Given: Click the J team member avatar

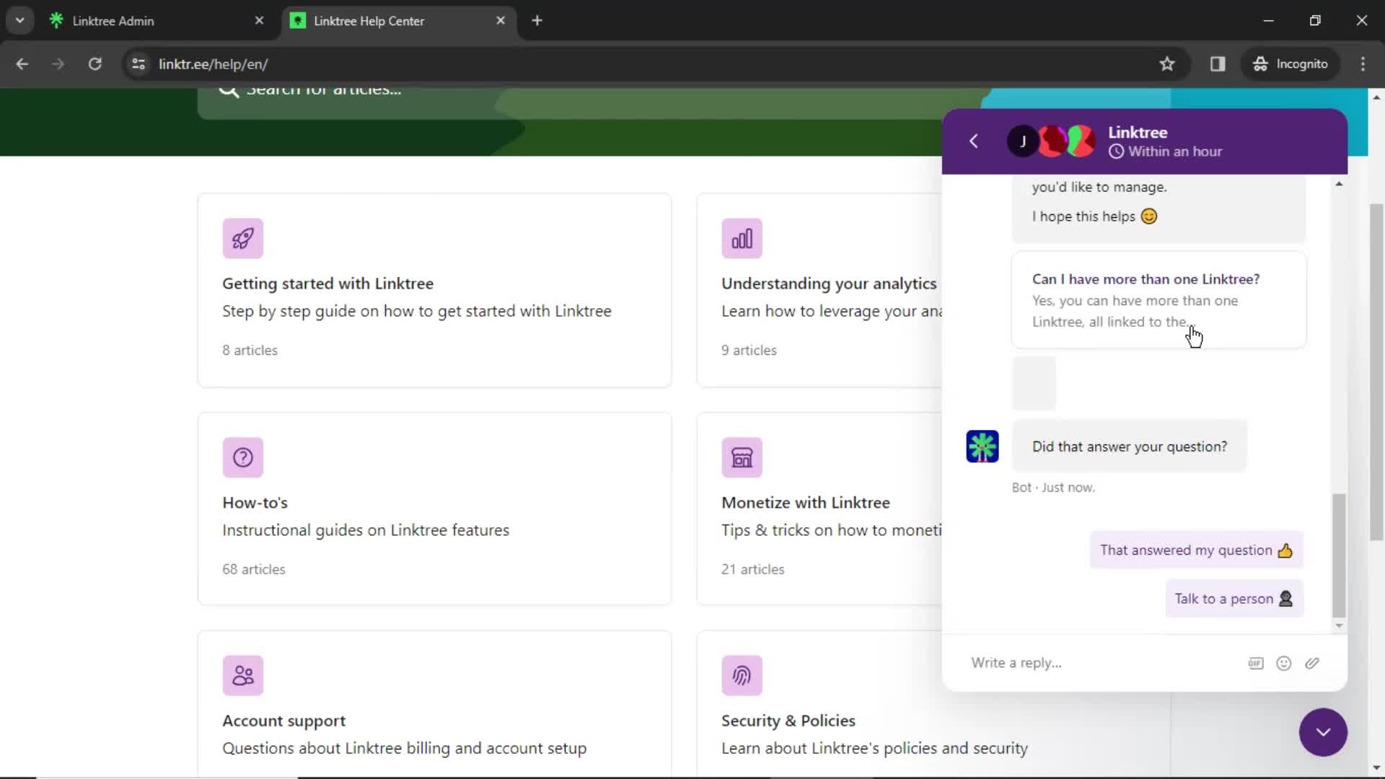Looking at the screenshot, I should coord(1022,141).
